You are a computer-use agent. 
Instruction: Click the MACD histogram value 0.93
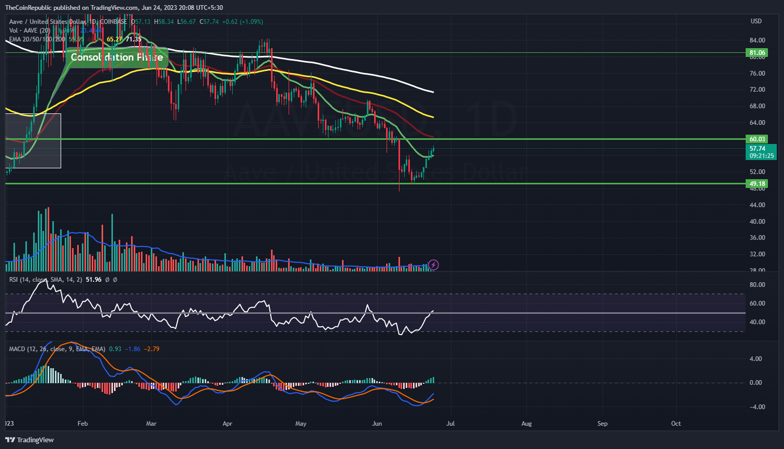click(115, 349)
